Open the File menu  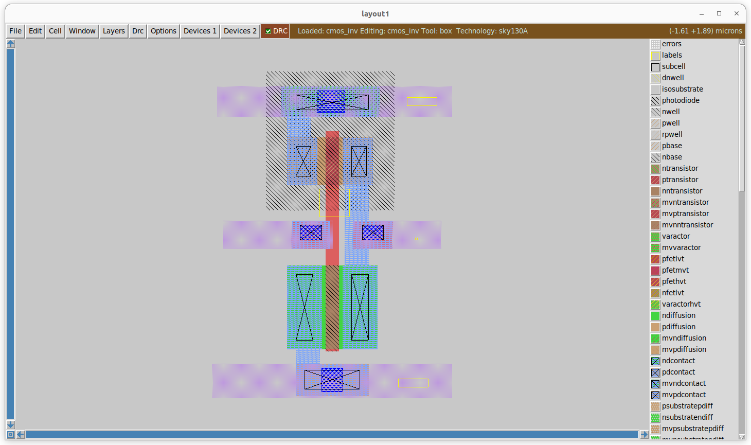point(15,31)
